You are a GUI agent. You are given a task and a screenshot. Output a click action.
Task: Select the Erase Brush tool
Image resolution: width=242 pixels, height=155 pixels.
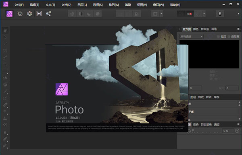(5, 105)
